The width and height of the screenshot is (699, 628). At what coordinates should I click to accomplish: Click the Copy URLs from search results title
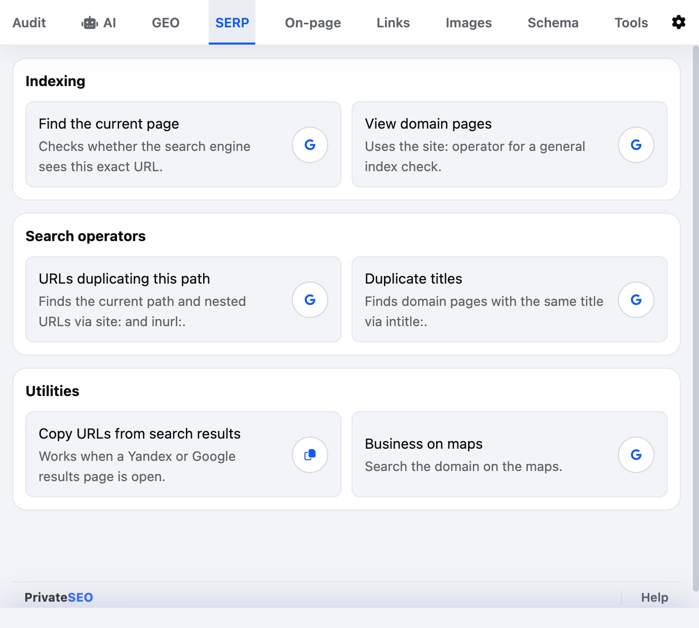pos(140,434)
